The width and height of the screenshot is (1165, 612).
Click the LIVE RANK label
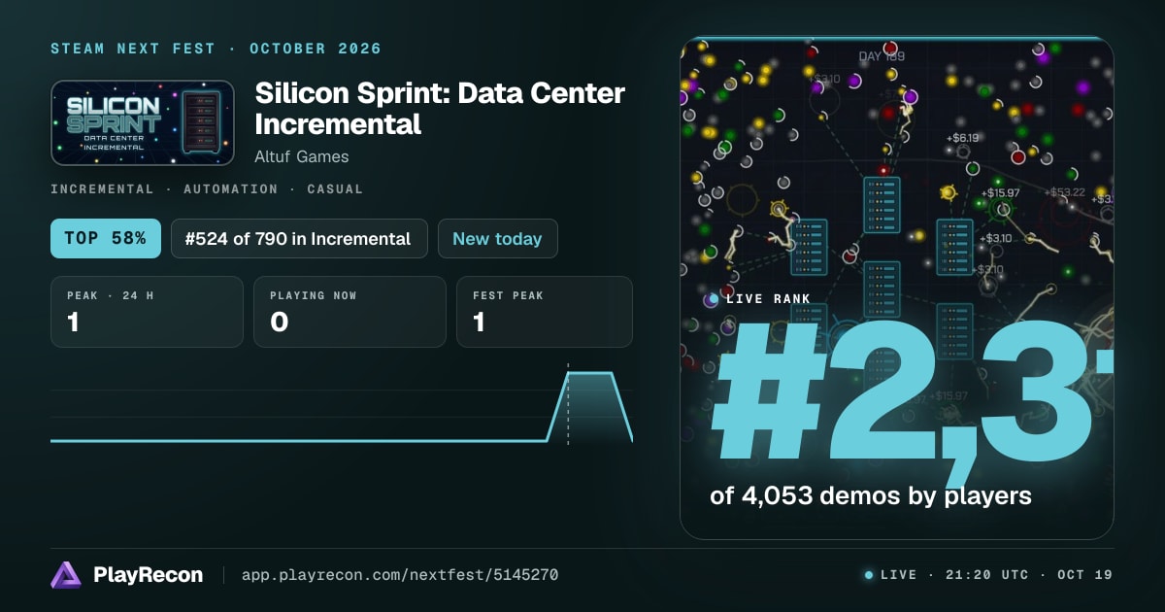[x=768, y=299]
